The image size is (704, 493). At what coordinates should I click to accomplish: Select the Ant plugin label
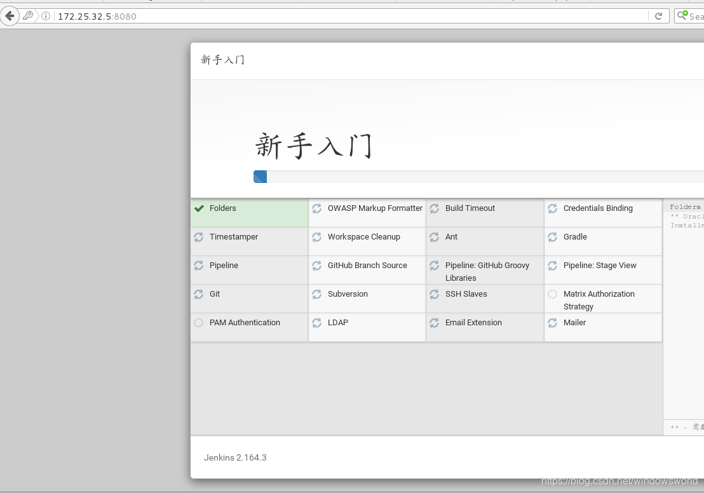point(451,237)
